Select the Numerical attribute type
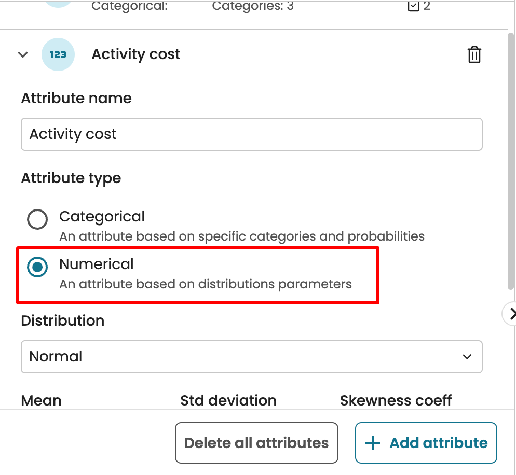Image resolution: width=516 pixels, height=475 pixels. tap(37, 267)
